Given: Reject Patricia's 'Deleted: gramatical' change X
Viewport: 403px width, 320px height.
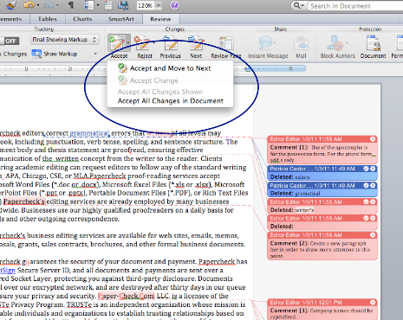Looking at the screenshot, I should coord(373,185).
